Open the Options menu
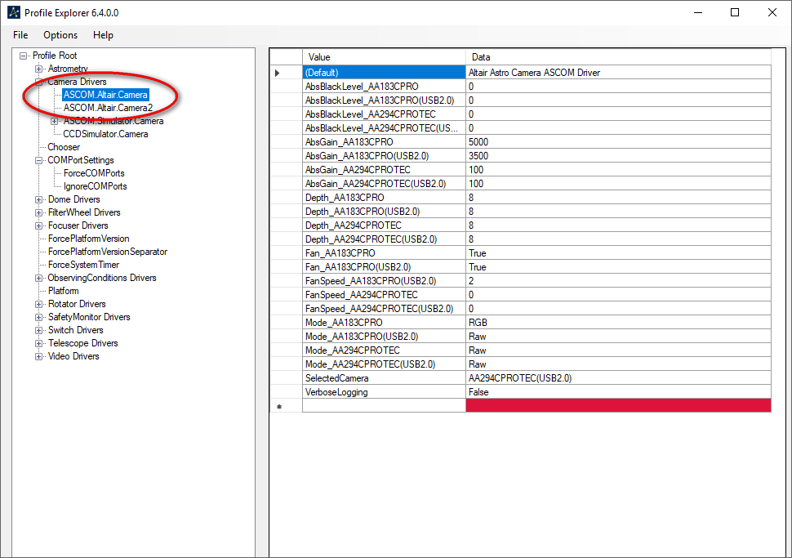The width and height of the screenshot is (792, 558). point(60,35)
